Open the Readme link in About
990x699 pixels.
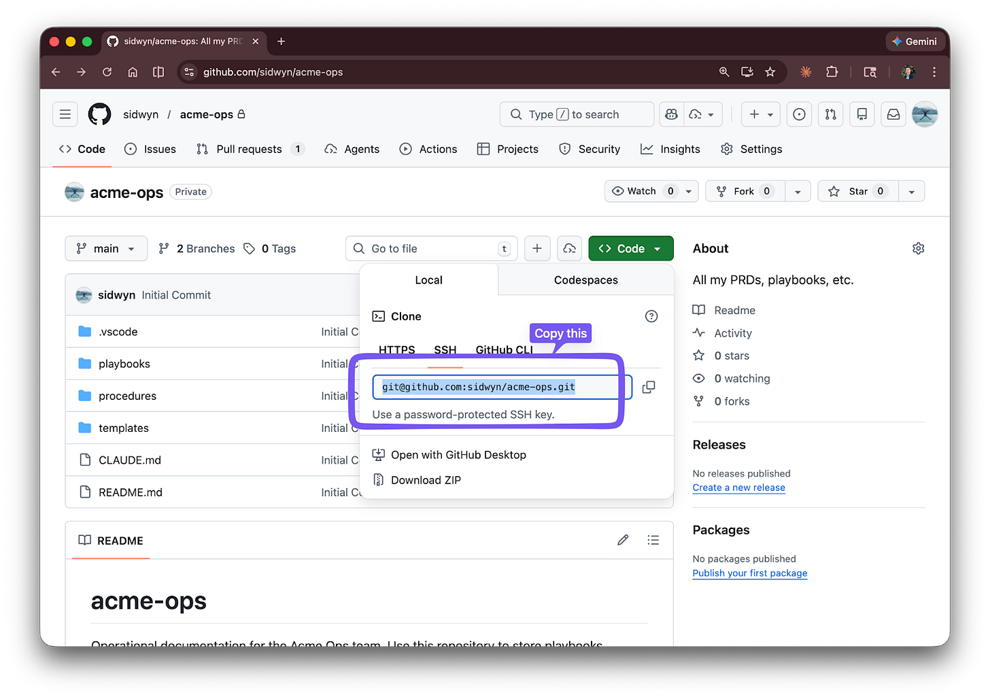[x=724, y=310]
